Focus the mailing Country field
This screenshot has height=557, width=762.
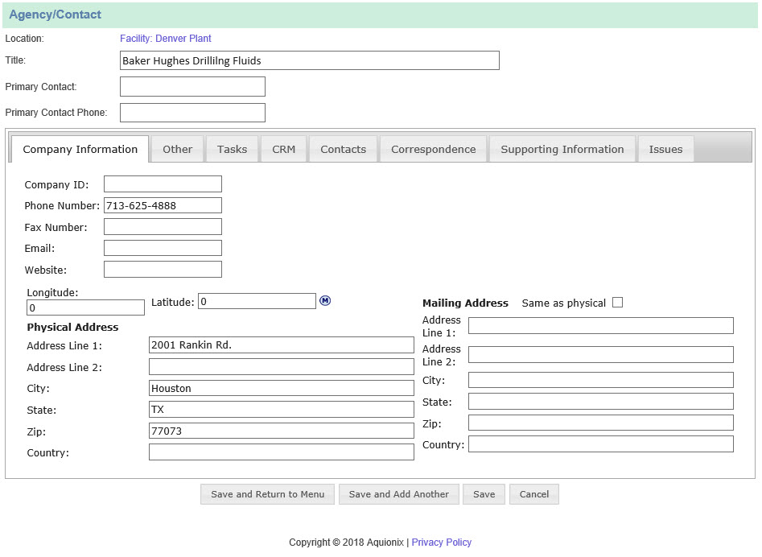pos(601,444)
